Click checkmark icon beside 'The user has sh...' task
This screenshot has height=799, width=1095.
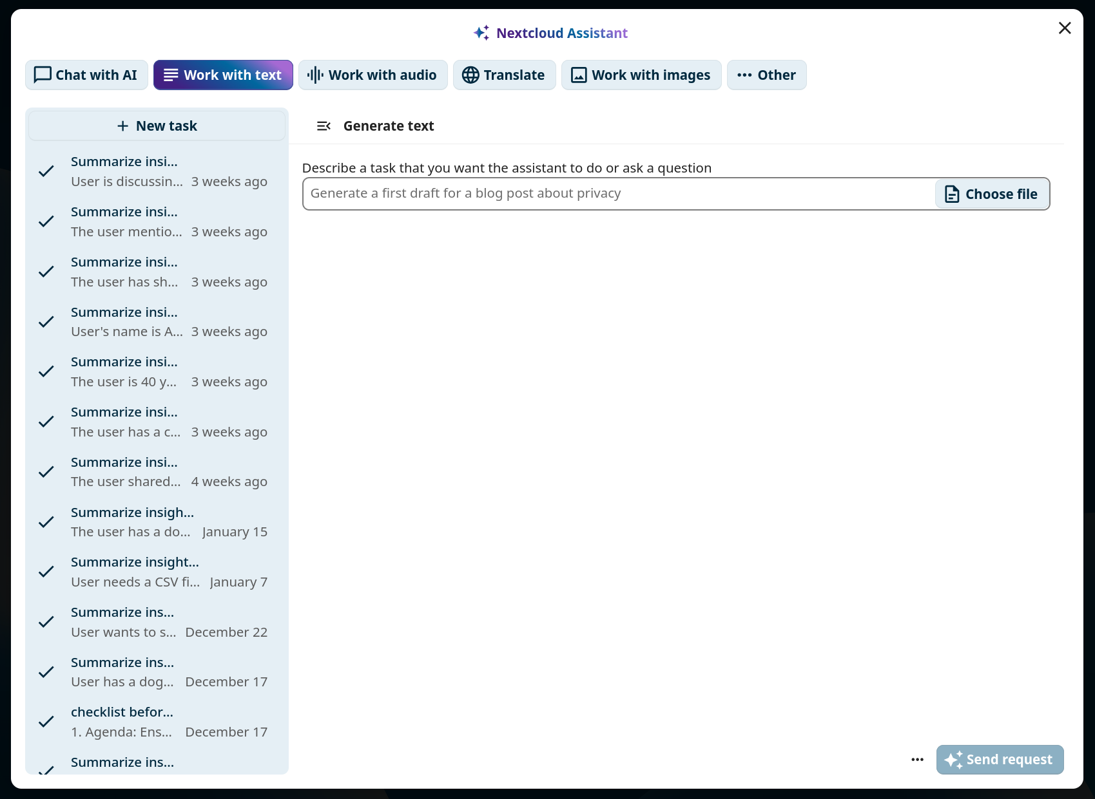[46, 272]
